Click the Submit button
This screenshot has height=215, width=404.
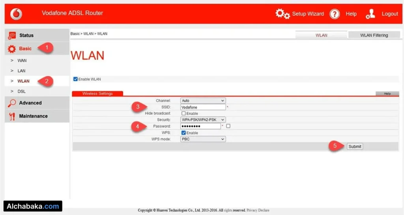click(x=355, y=146)
